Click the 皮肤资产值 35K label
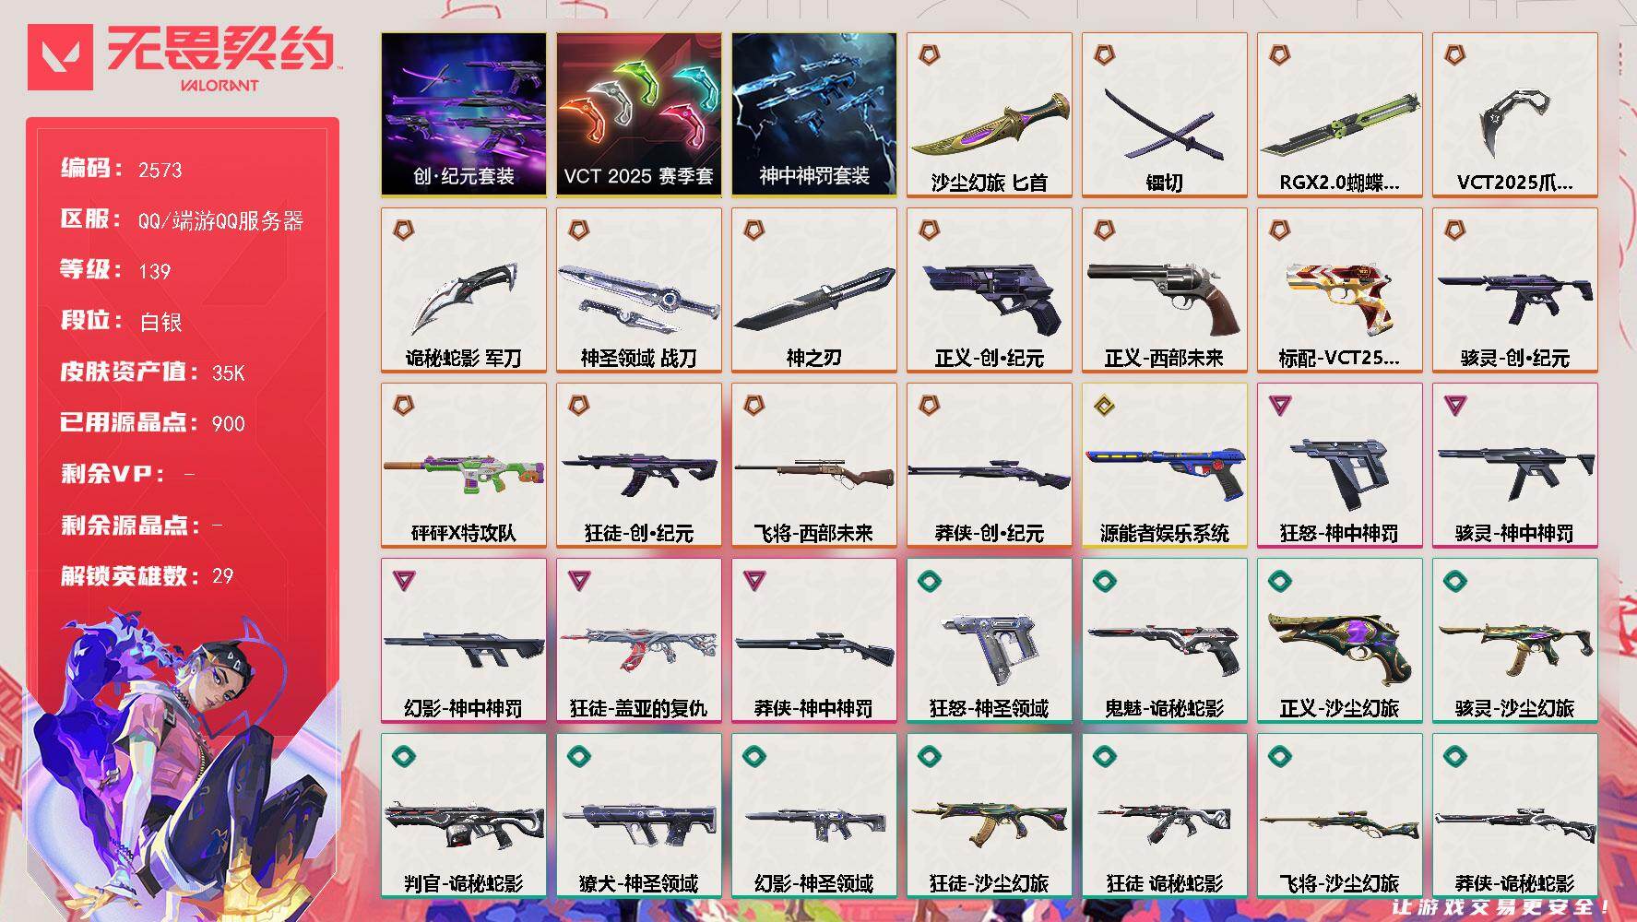The image size is (1637, 922). tap(153, 372)
